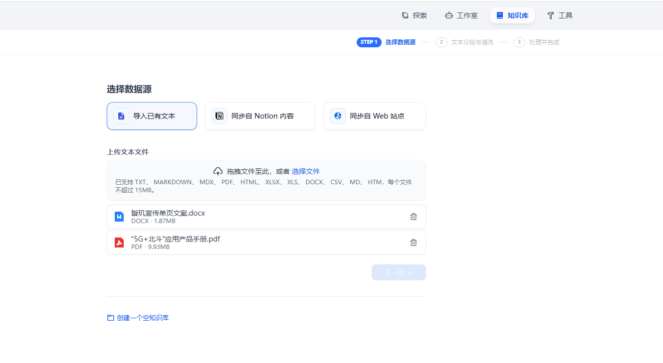Image resolution: width=663 pixels, height=363 pixels.
Task: Select the 同步自 Web 站点 option
Action: [374, 116]
